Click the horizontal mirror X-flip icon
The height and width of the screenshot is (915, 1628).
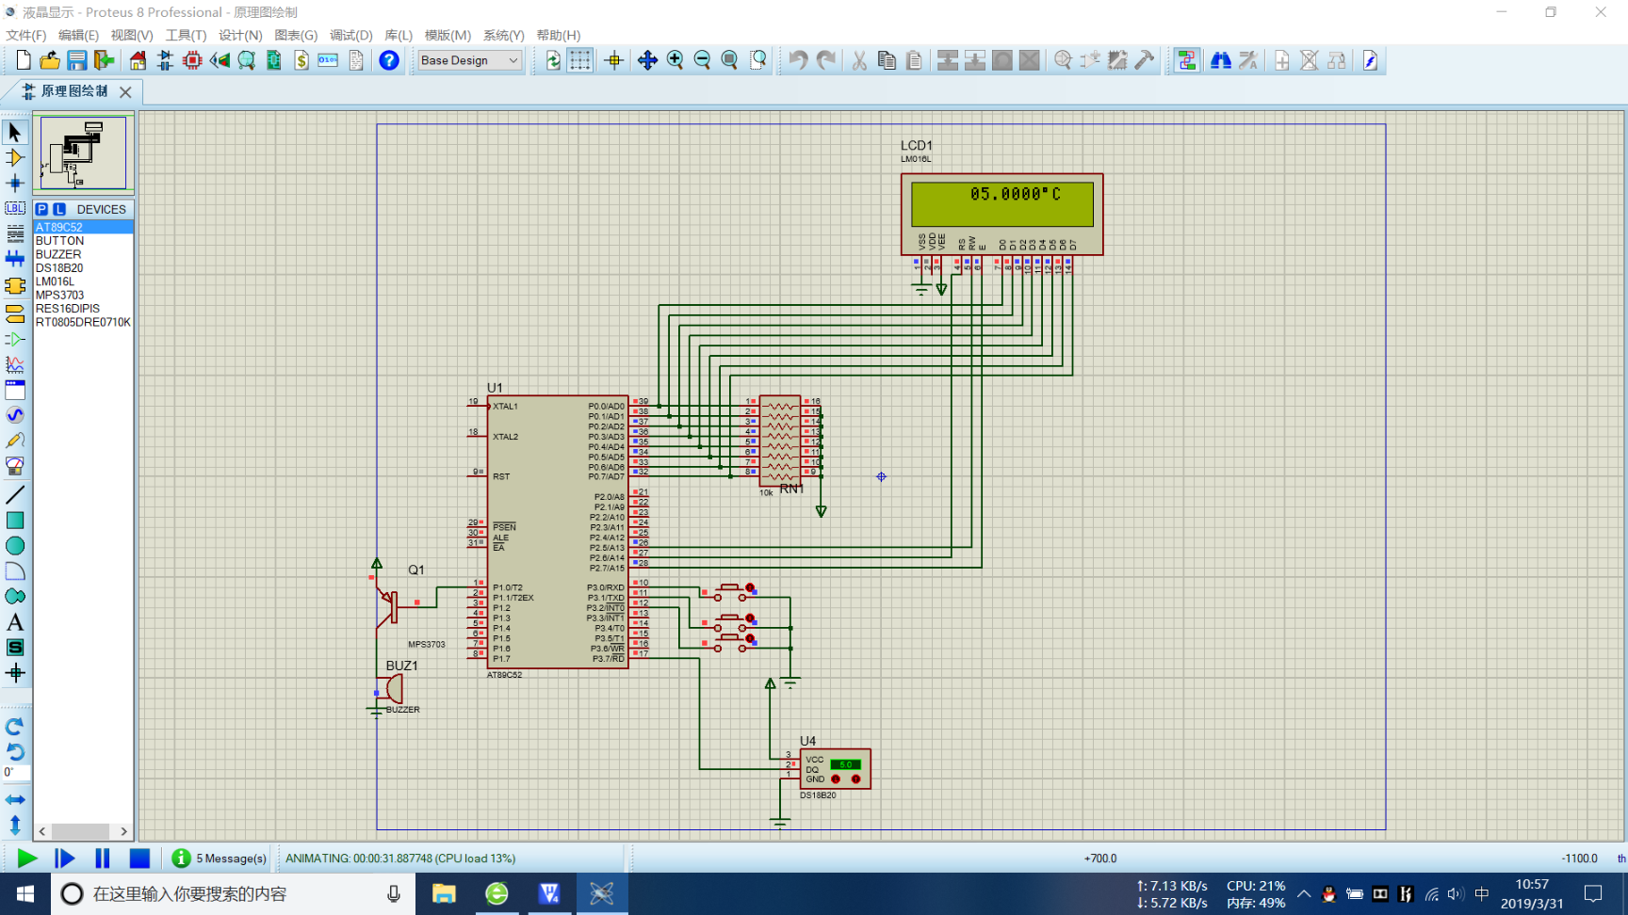click(x=15, y=799)
